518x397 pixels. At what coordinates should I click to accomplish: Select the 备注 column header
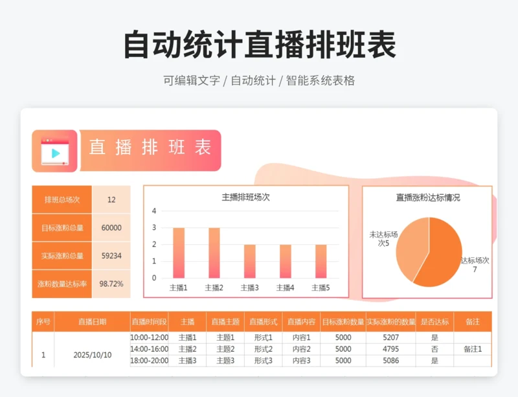pos(473,322)
